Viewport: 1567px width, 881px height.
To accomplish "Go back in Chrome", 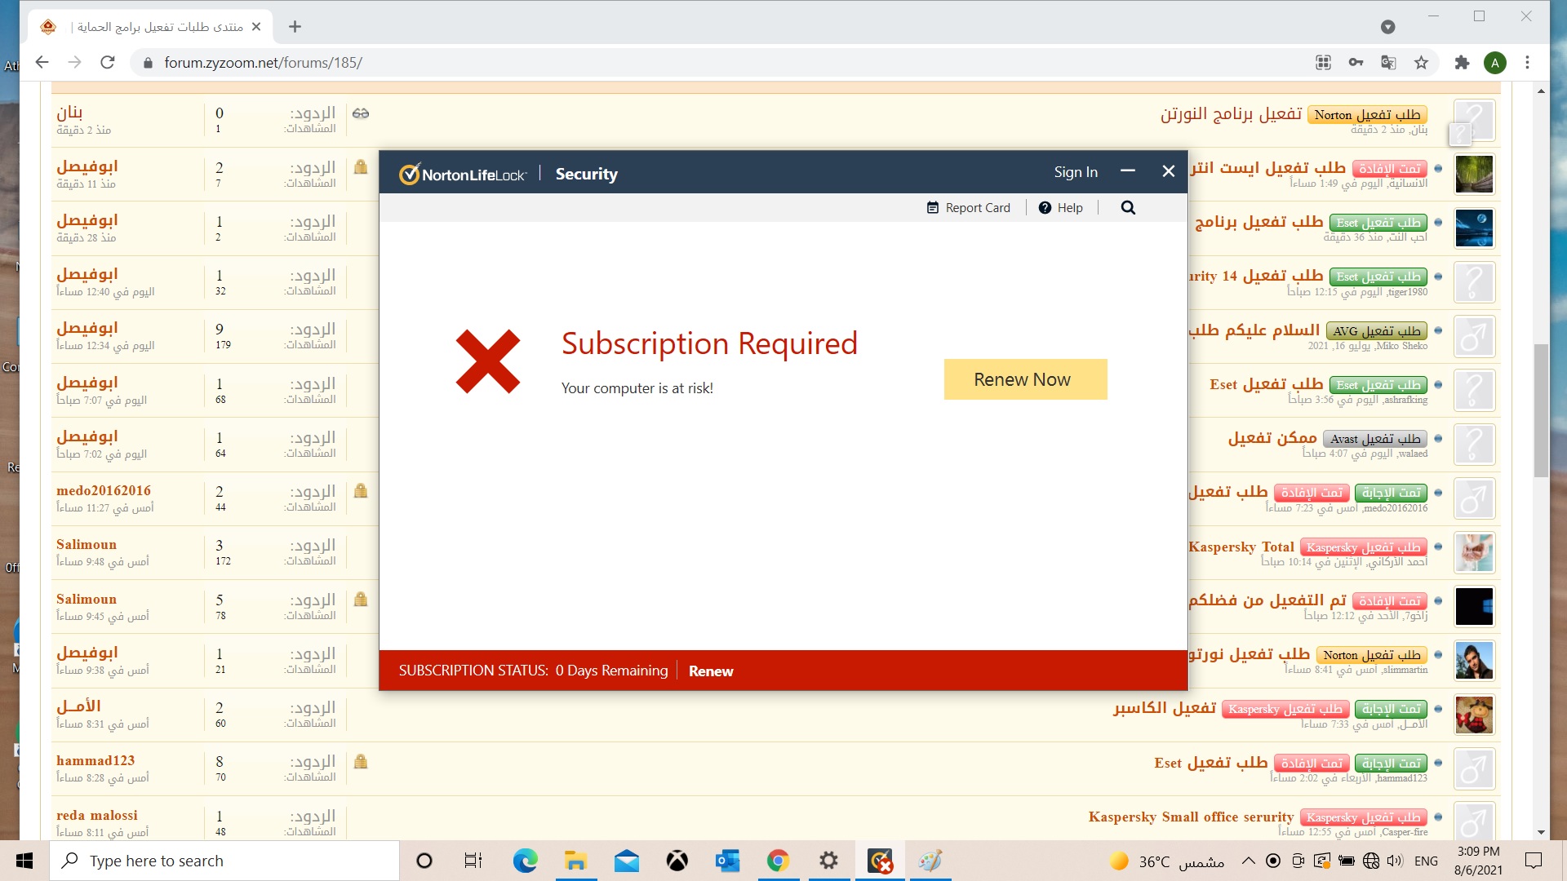I will 42,63.
